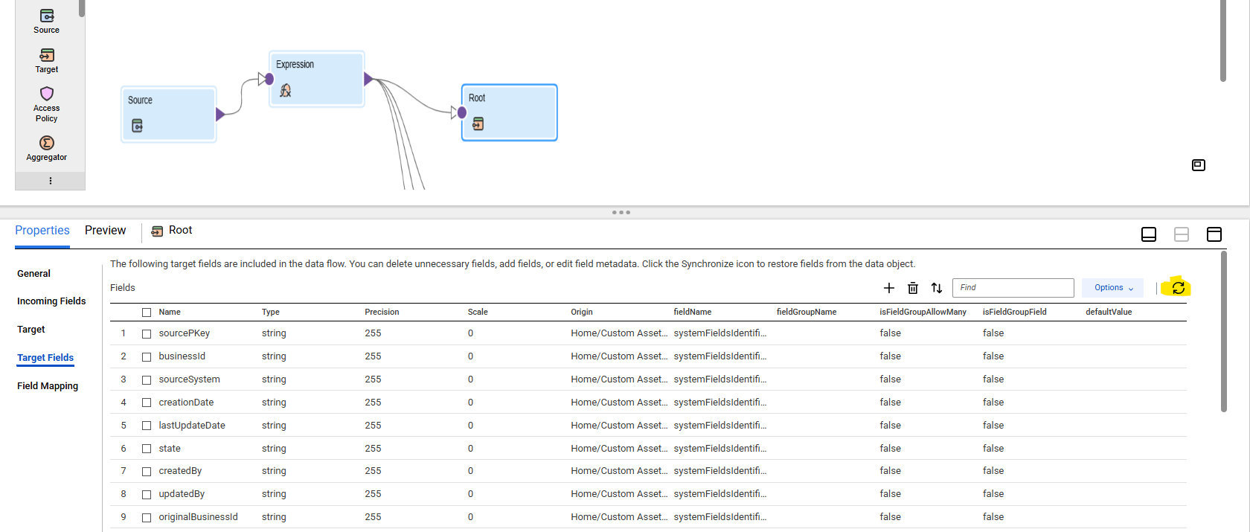Image resolution: width=1250 pixels, height=532 pixels.
Task: Check the lastUpdateDate field checkbox
Action: tap(147, 426)
